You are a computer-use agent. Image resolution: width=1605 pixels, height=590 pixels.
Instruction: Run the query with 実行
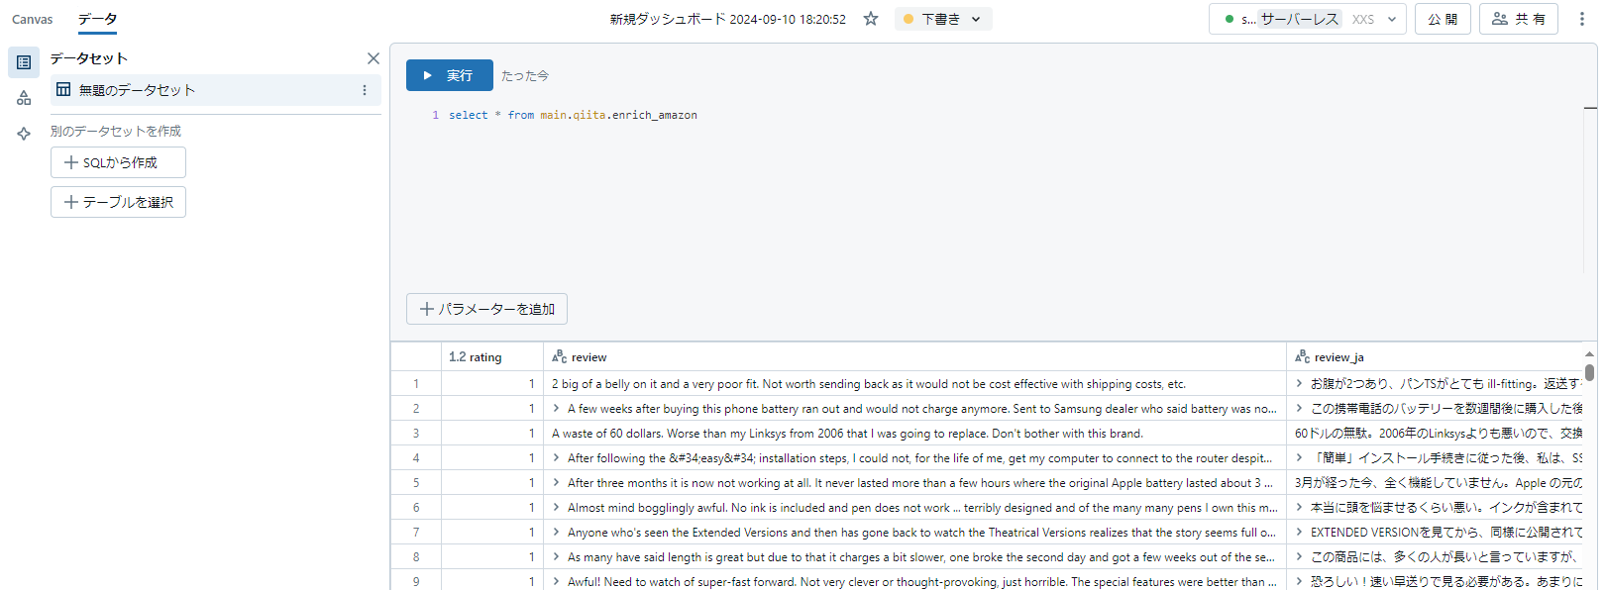450,75
